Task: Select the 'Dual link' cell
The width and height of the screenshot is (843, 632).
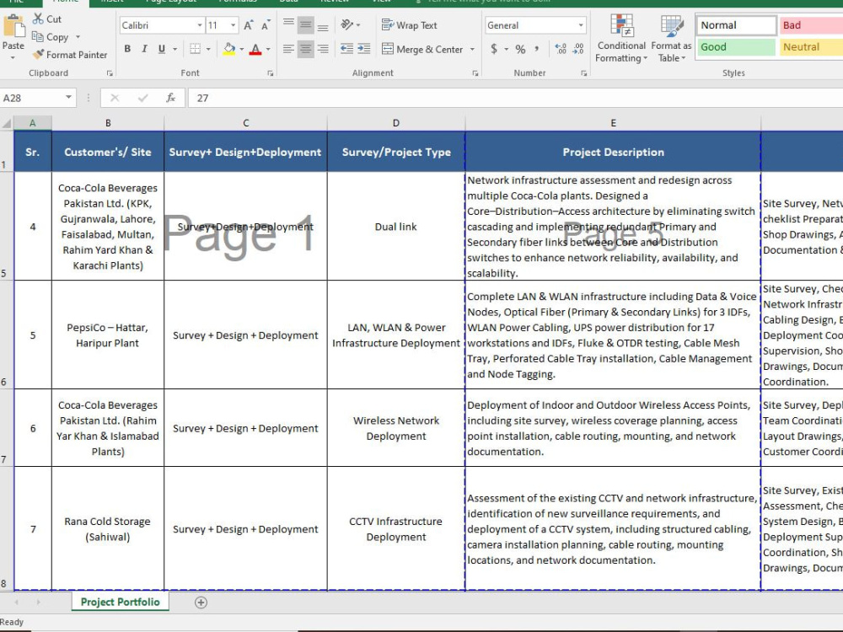Action: click(395, 226)
